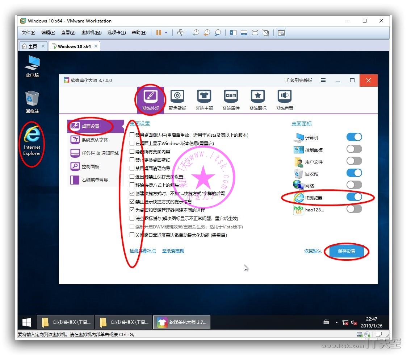Turn on the 控制面板 desktop icon switch
Image resolution: width=407 pixels, height=355 pixels.
354,149
